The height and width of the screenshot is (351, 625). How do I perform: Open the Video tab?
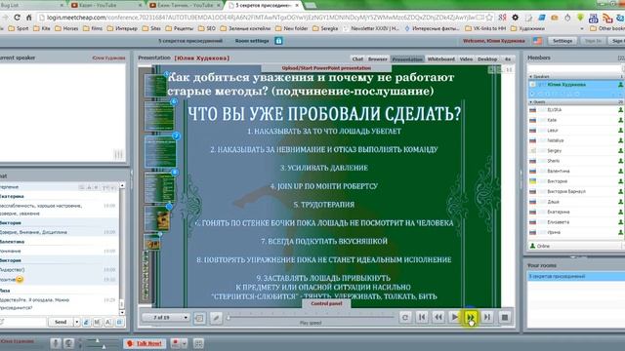click(466, 58)
